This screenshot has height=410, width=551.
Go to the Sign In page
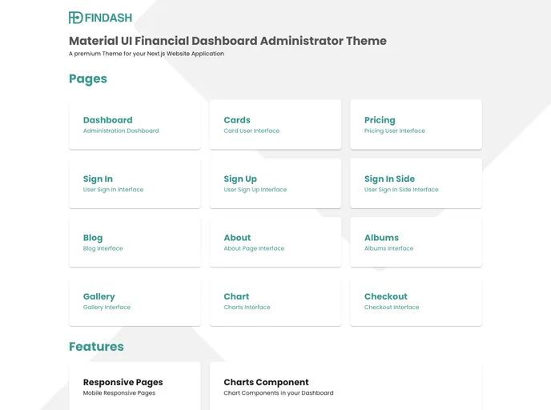[135, 183]
